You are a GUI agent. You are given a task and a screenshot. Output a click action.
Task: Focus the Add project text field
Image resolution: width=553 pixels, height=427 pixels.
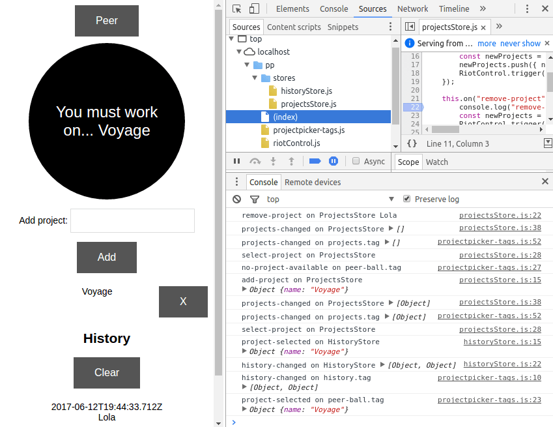[x=132, y=220]
